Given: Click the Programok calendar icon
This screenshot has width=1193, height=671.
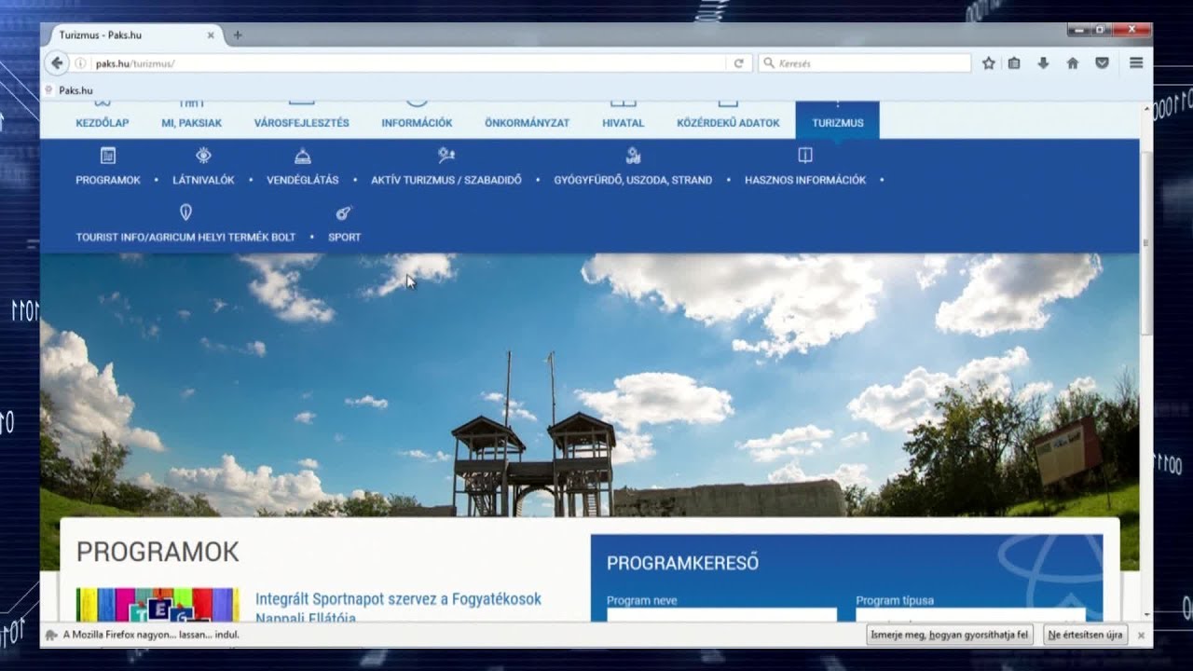Looking at the screenshot, I should point(108,156).
